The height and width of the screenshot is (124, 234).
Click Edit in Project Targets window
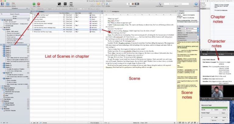coord(223,120)
